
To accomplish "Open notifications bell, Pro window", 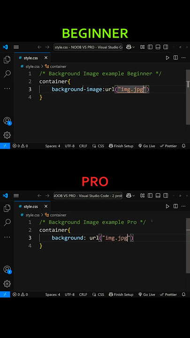I will pos(183,294).
